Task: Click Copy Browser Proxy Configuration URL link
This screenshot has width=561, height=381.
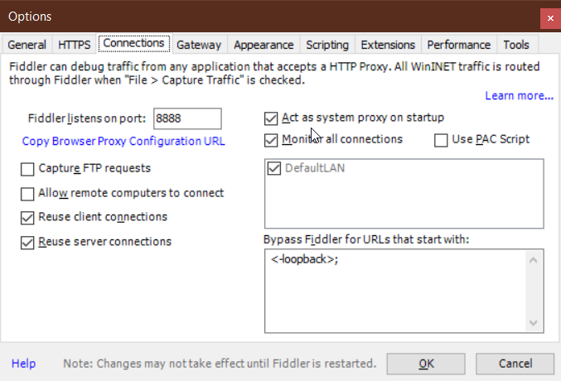Action: [123, 142]
